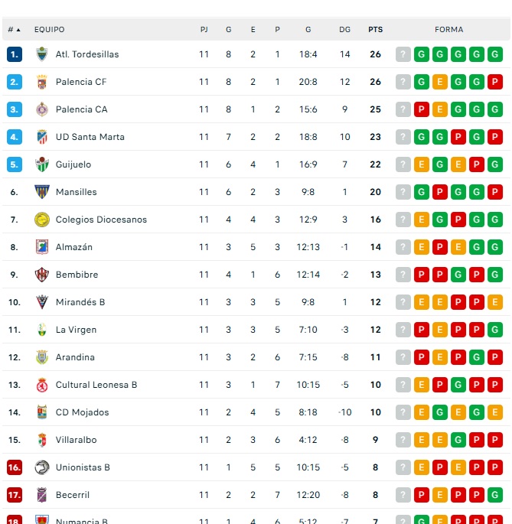Sort standings by PTS column header

click(375, 30)
